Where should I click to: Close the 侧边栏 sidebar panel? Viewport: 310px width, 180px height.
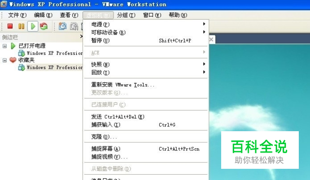pos(81,36)
